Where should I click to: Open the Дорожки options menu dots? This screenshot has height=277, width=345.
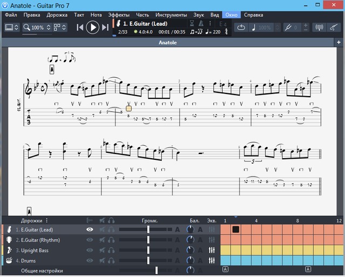(x=47, y=220)
